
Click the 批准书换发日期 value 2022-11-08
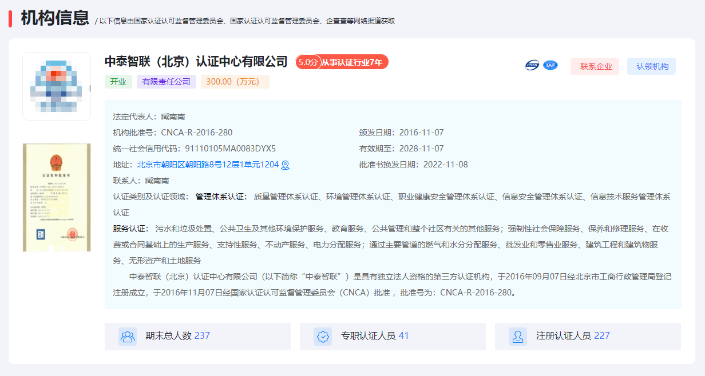[446, 165]
